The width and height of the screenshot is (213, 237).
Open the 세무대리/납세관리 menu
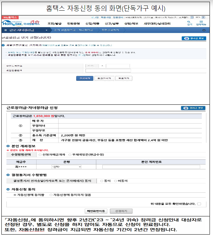click(157, 24)
